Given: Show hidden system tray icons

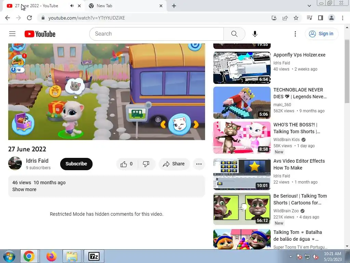Looking at the screenshot, I should (x=291, y=256).
